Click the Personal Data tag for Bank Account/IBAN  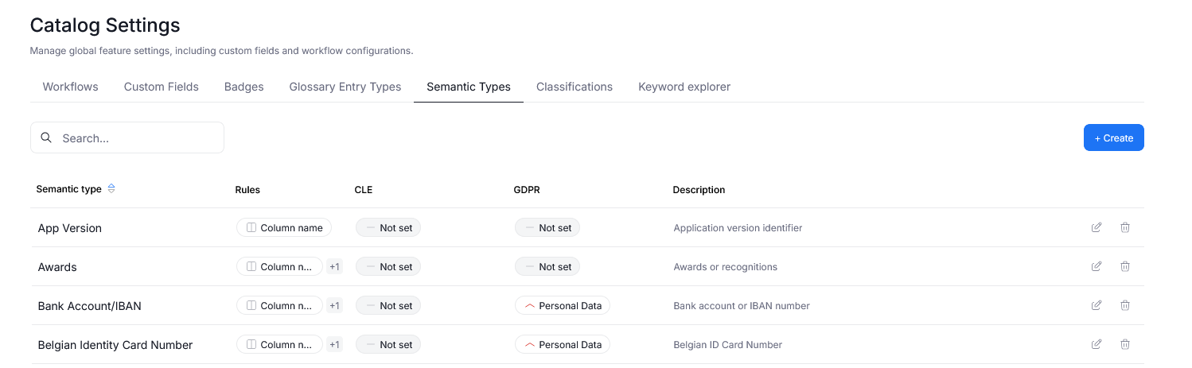click(x=562, y=306)
